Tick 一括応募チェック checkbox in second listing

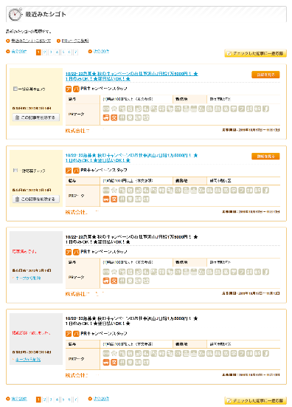pyautogui.click(x=15, y=171)
